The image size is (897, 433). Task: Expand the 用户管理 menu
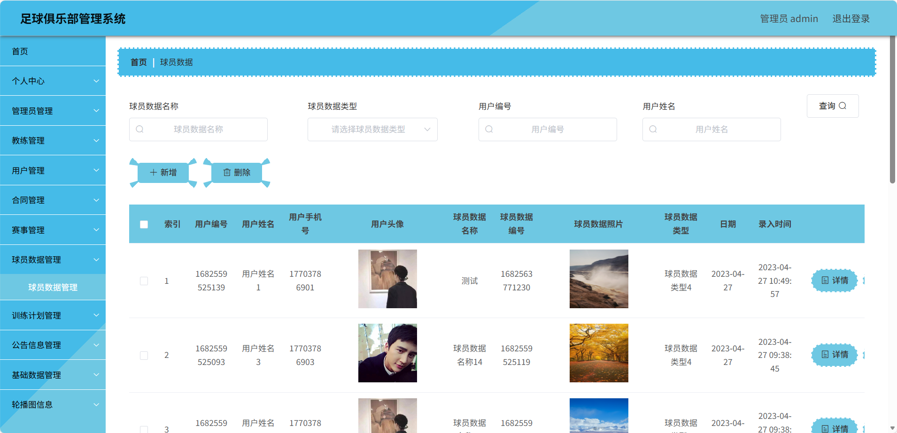(x=53, y=171)
